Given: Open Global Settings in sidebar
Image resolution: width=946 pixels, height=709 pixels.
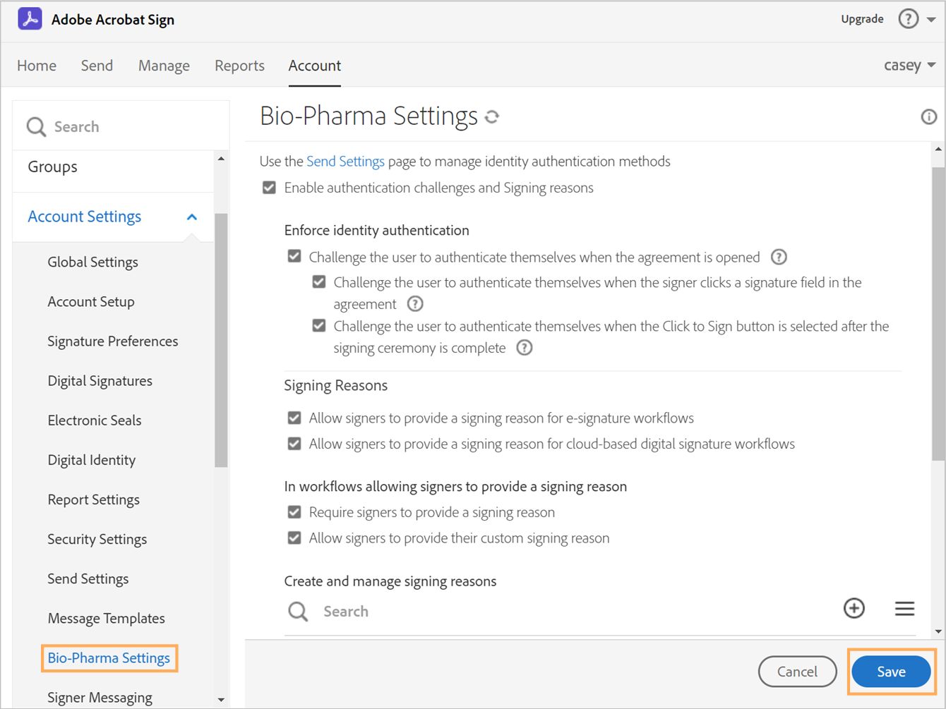Looking at the screenshot, I should 92,262.
